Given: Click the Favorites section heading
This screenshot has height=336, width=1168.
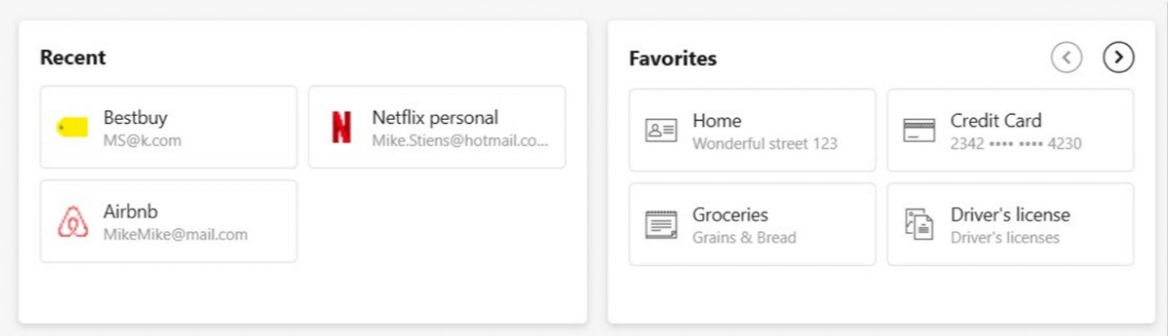Looking at the screenshot, I should pos(672,59).
